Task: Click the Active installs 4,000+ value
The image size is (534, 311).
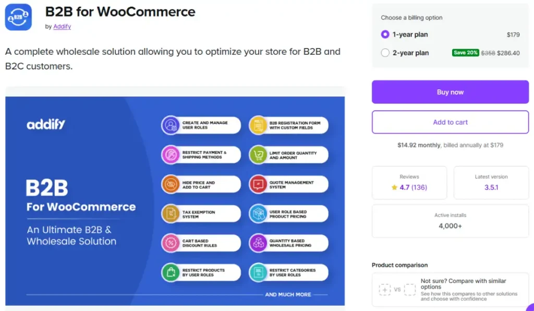Action: coord(450,226)
